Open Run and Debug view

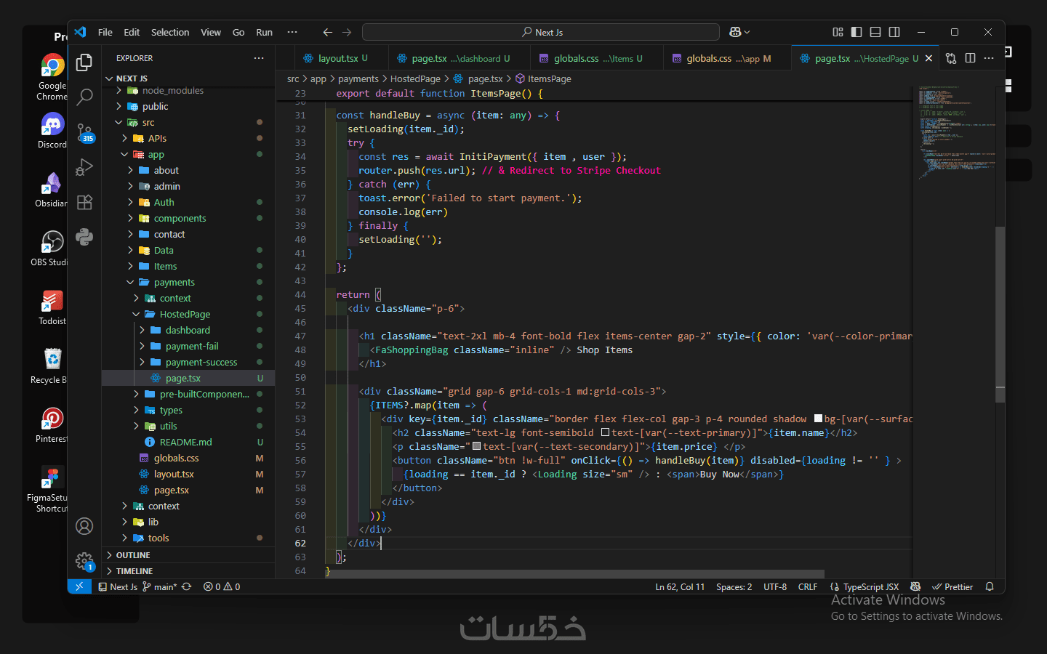click(x=84, y=167)
